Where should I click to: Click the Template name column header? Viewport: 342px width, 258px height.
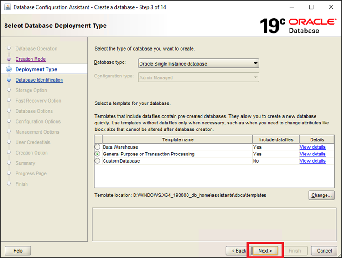[x=177, y=139]
